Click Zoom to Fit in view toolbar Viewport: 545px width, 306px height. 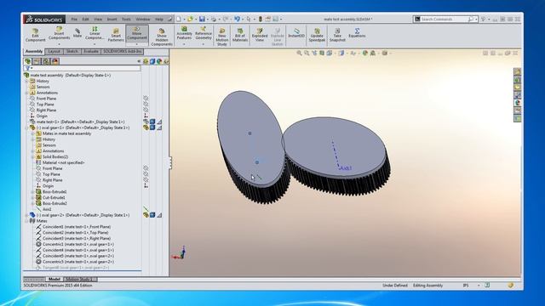(x=299, y=53)
